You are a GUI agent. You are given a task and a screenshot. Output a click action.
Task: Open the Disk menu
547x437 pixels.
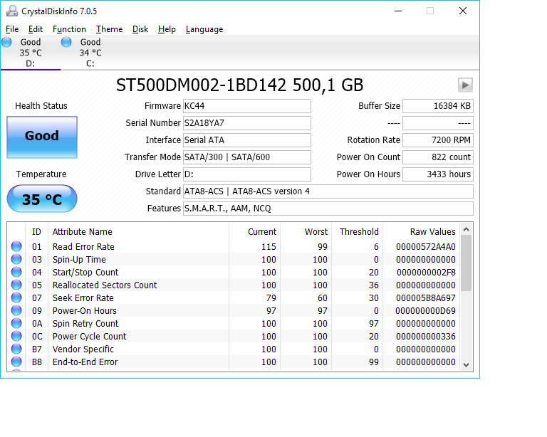pos(140,29)
